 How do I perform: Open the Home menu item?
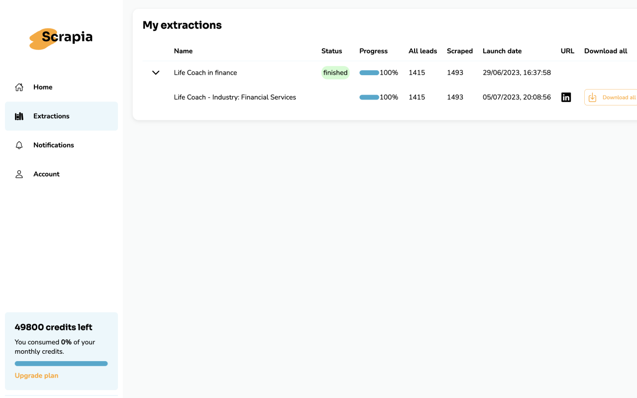tap(43, 87)
